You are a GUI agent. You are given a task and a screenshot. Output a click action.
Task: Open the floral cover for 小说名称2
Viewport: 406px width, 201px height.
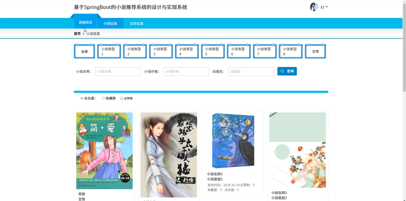point(297,150)
